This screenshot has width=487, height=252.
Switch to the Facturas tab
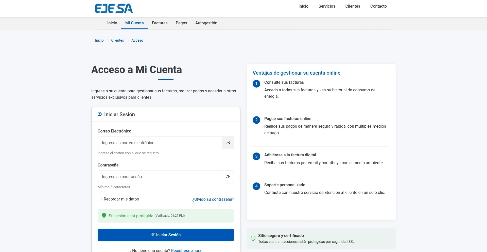click(x=160, y=23)
